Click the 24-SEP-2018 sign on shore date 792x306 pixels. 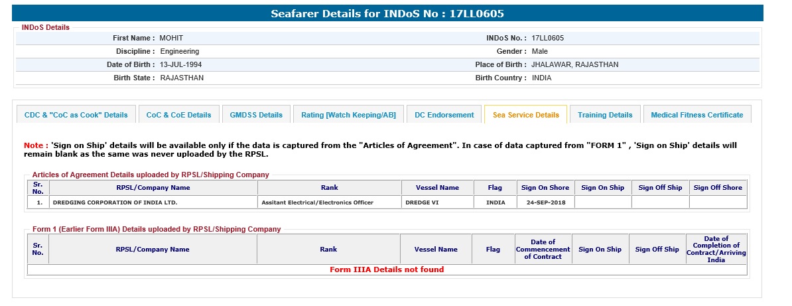coord(545,202)
